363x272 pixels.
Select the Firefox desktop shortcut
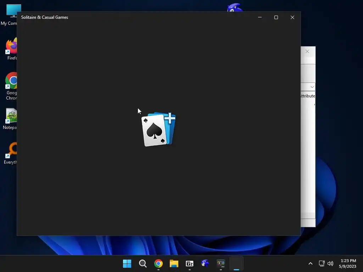click(x=11, y=49)
